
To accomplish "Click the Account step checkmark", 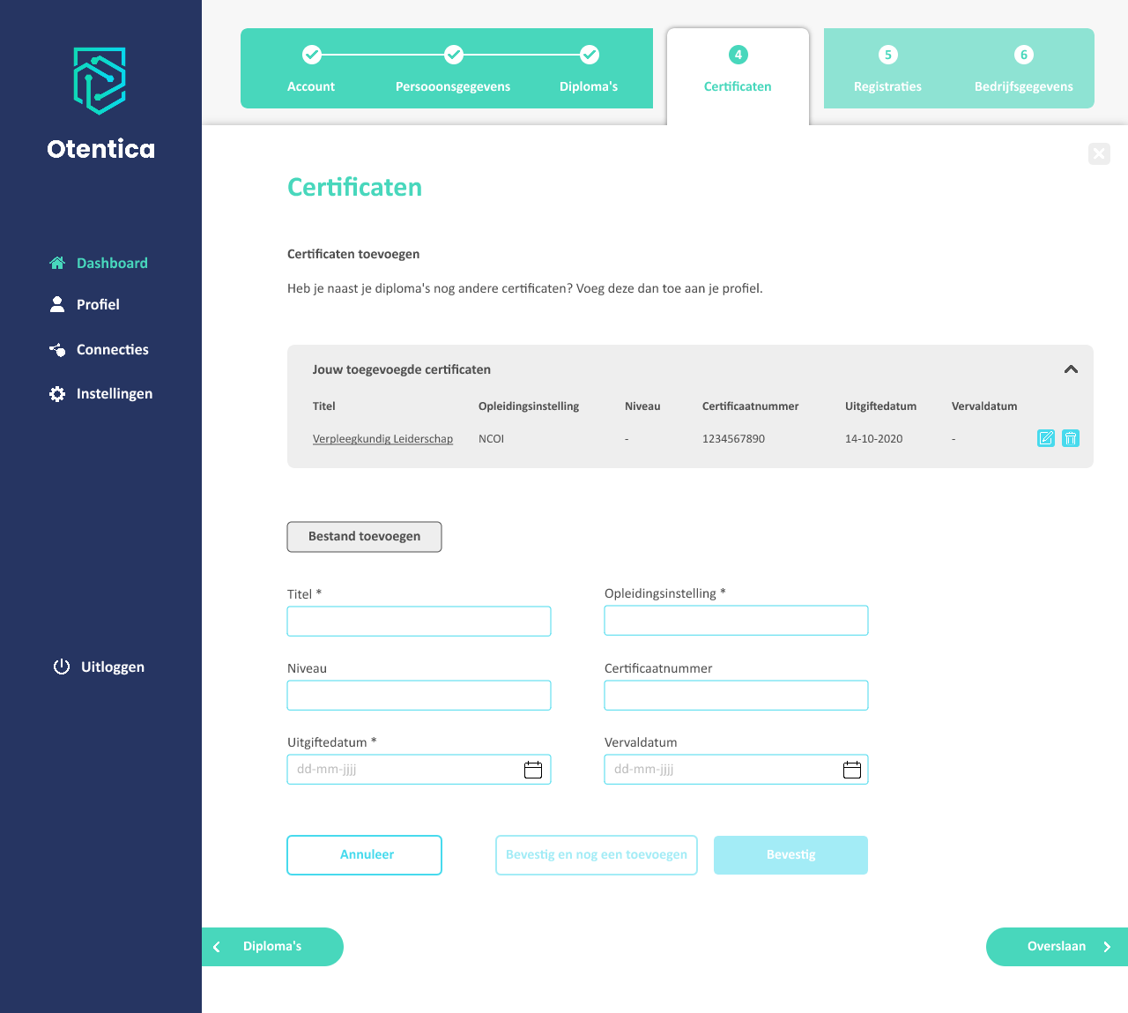I will [x=311, y=55].
